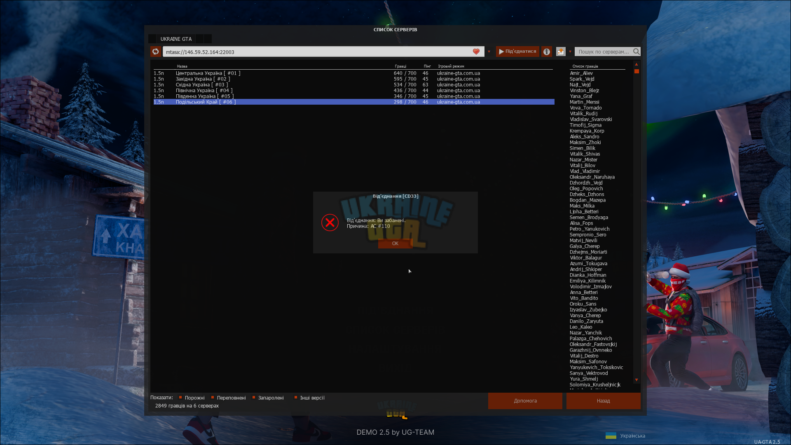This screenshot has width=791, height=445.
Task: Click player Vova_Tornado in player list
Action: coord(586,108)
